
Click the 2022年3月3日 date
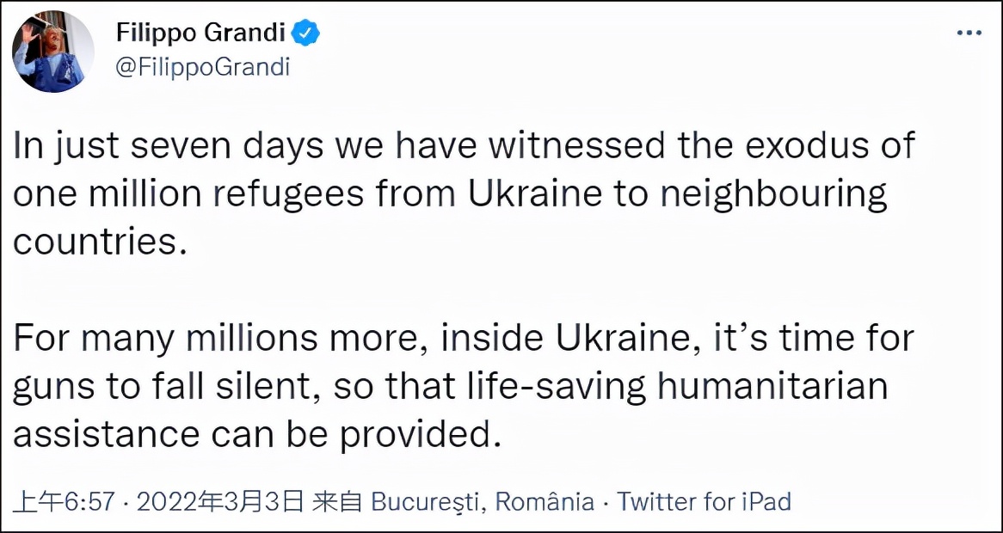pyautogui.click(x=220, y=501)
